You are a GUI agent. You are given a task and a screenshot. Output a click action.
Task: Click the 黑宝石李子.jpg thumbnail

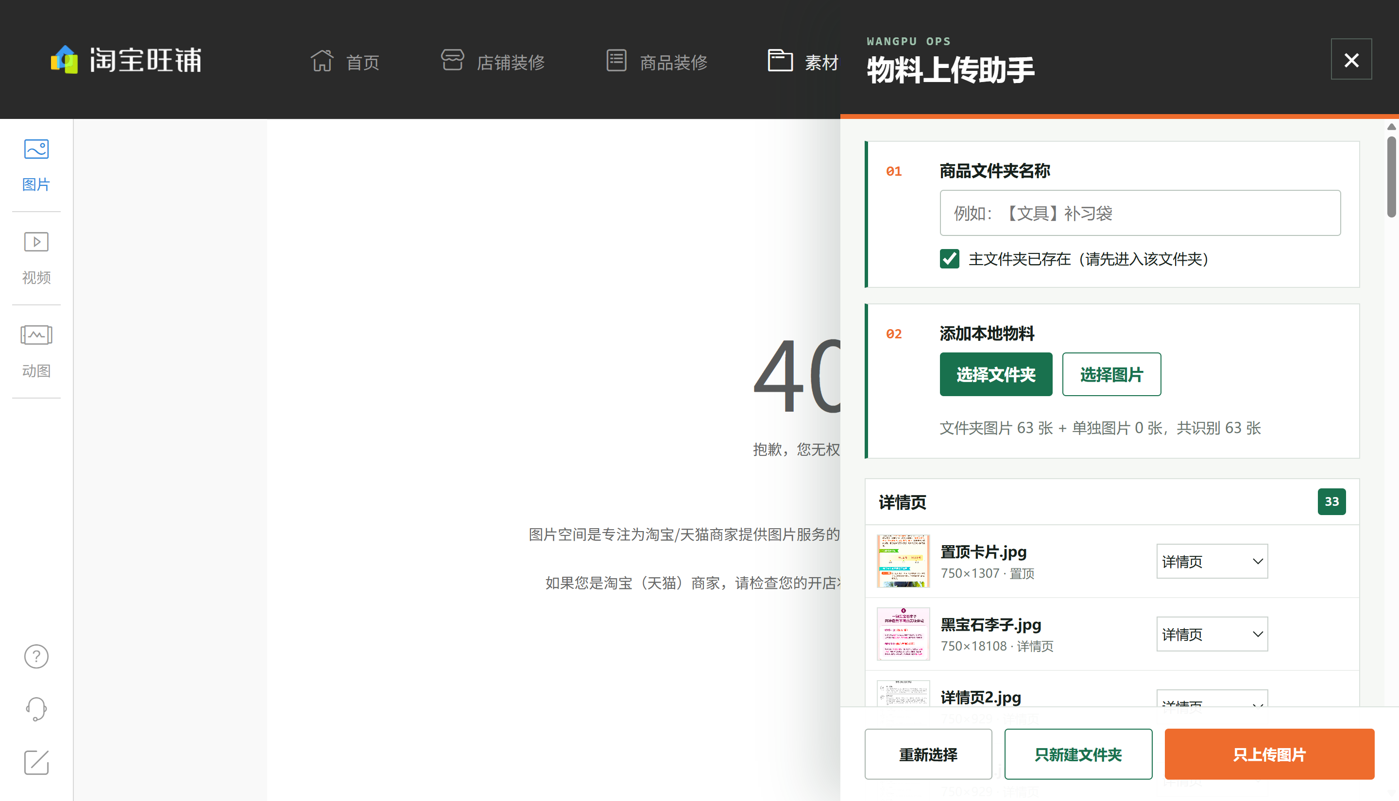(x=903, y=634)
